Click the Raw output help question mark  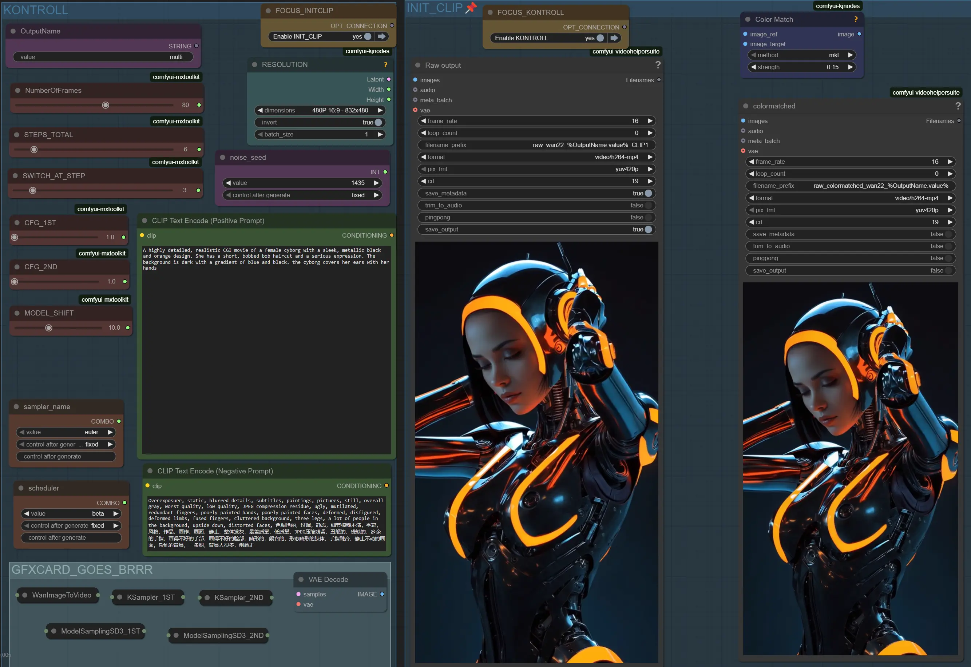click(x=658, y=65)
